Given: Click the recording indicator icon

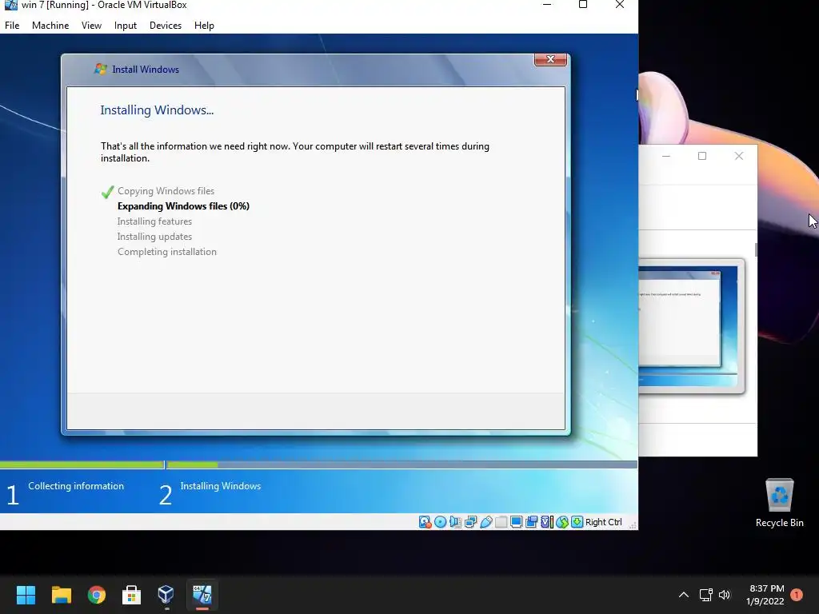Looking at the screenshot, I should pos(531,522).
